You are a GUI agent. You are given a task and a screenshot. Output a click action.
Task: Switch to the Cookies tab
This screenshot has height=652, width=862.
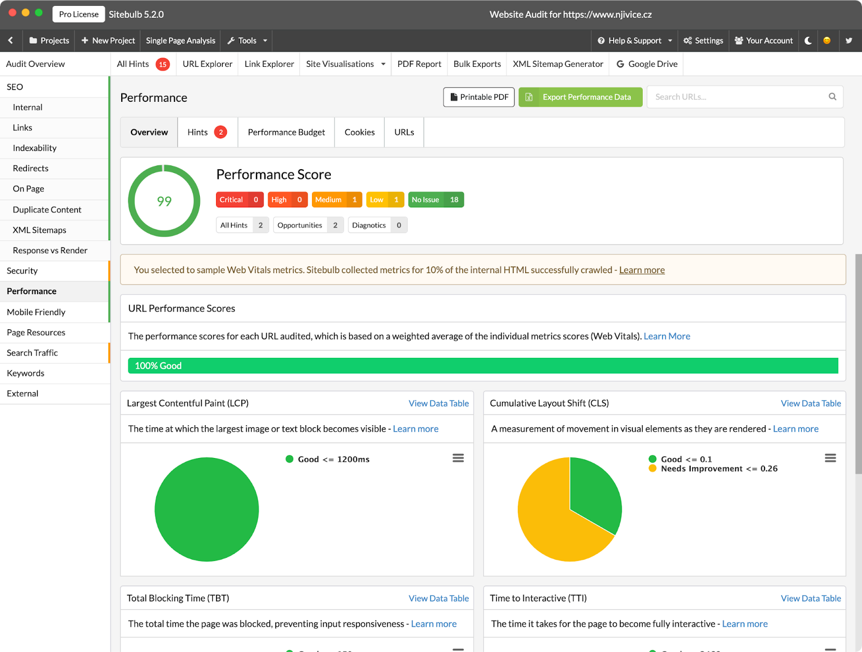[359, 132]
